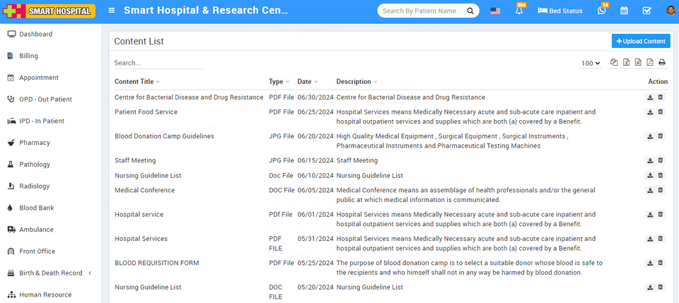Screen dimensions: 679x303
Task: Open WhatsApp messages icon in header
Action: tap(601, 11)
